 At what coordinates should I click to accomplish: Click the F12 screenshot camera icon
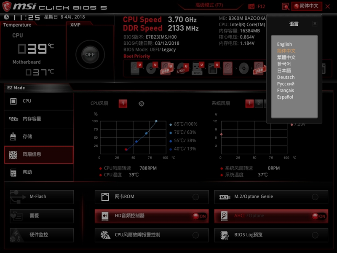(x=251, y=6)
